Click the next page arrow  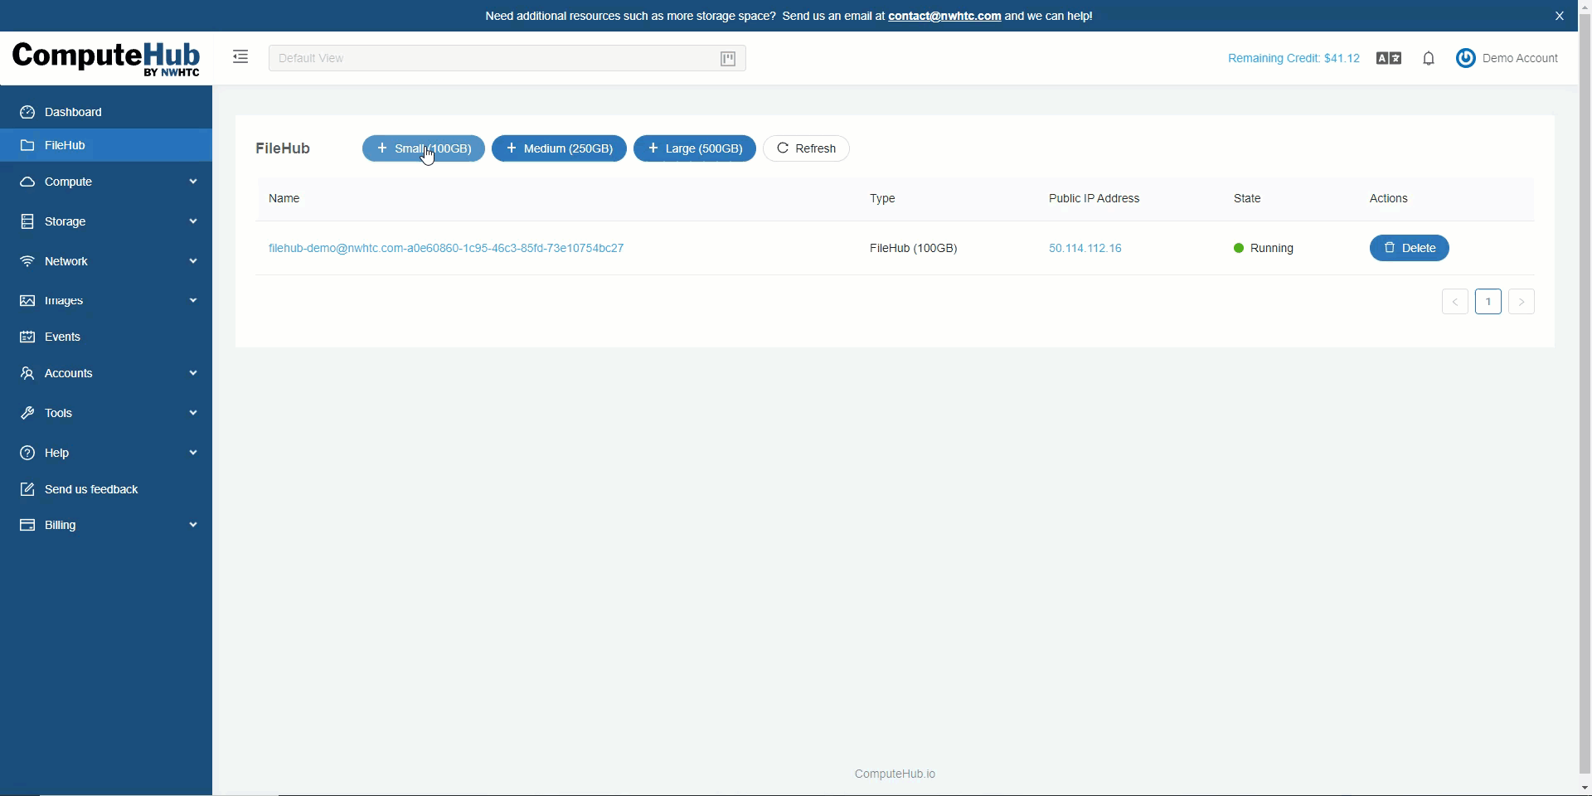pyautogui.click(x=1522, y=302)
